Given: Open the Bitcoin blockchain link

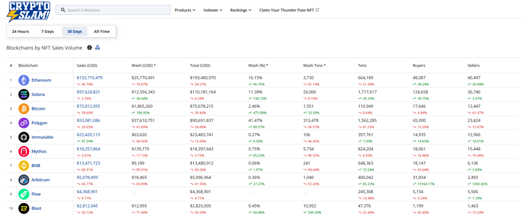Looking at the screenshot, I should [39, 109].
